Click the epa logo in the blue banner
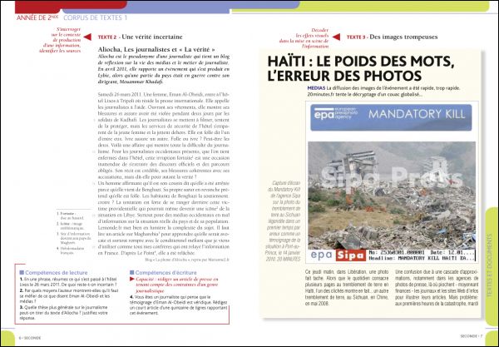Image resolution: width=499 pixels, height=347 pixels. [335, 114]
